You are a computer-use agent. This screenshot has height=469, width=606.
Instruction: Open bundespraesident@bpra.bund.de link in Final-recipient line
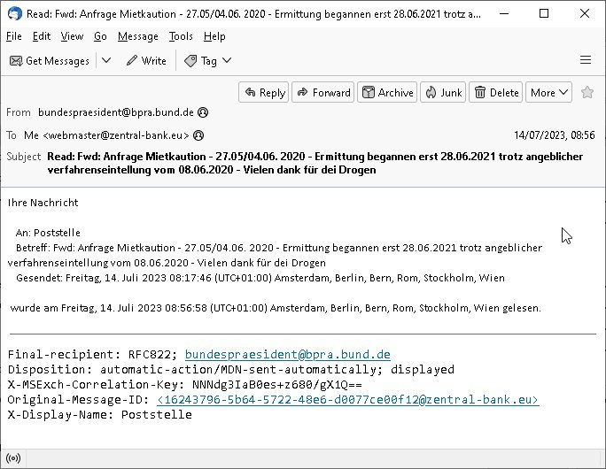click(288, 354)
